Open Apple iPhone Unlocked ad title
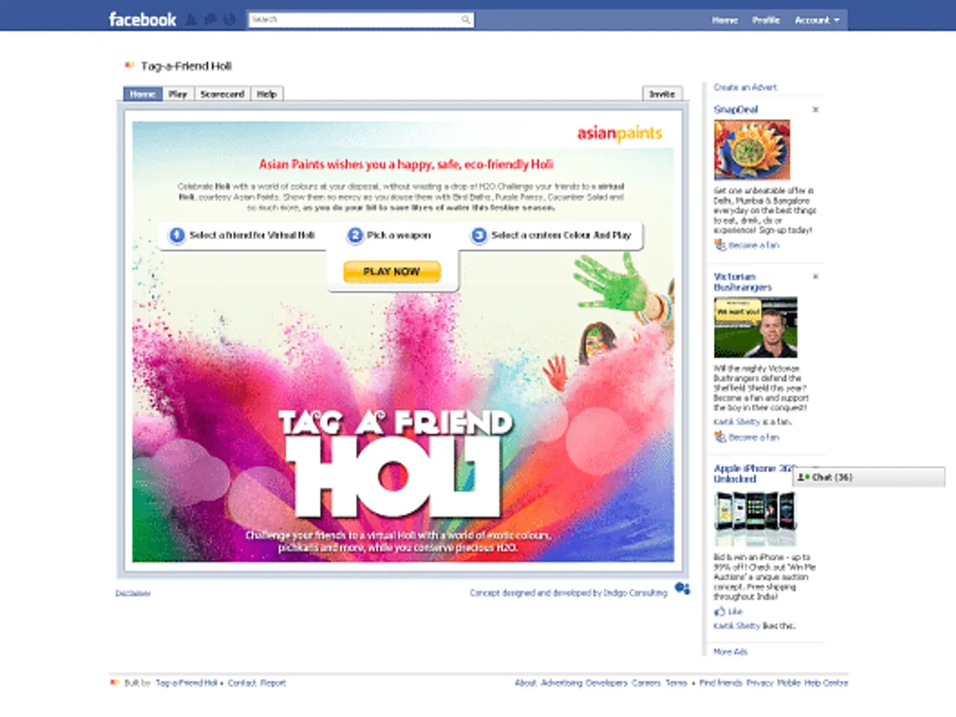 753,474
